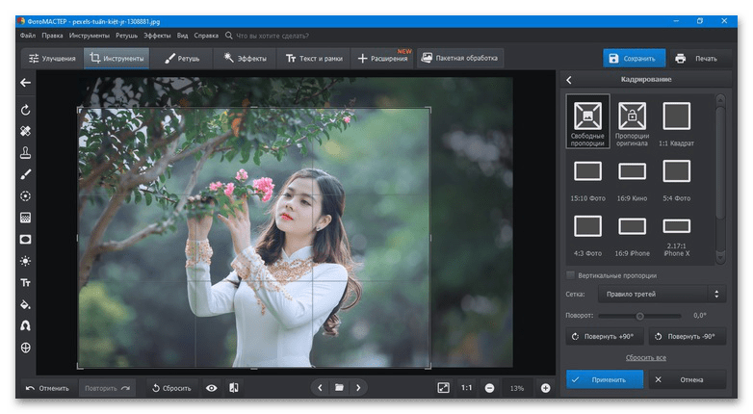Click the Поворот slider handle
The width and height of the screenshot is (753, 414).
[639, 316]
